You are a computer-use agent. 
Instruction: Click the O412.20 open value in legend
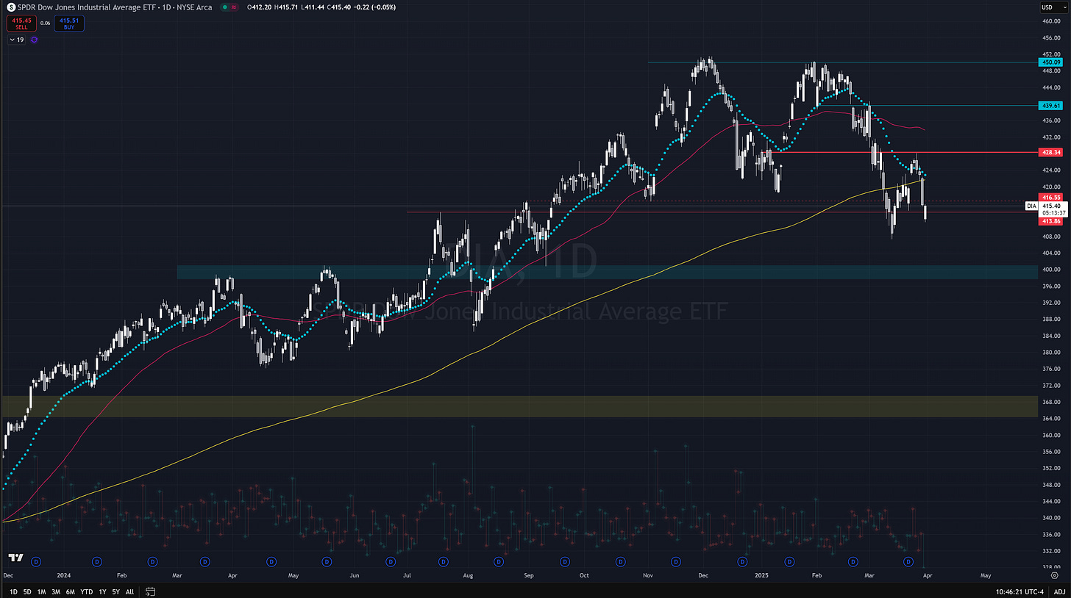click(x=259, y=7)
